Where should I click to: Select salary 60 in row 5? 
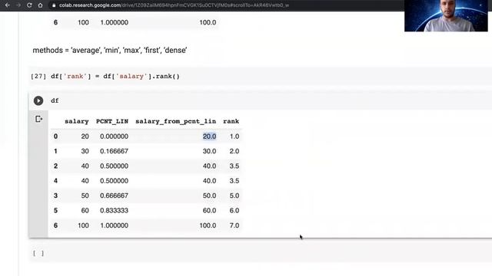[x=85, y=211]
